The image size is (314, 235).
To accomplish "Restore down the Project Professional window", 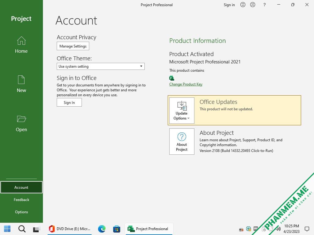I will tap(293, 5).
